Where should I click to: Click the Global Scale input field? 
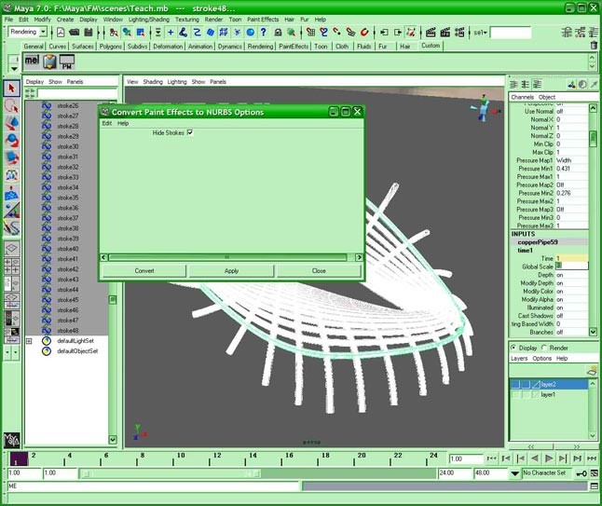tap(572, 267)
